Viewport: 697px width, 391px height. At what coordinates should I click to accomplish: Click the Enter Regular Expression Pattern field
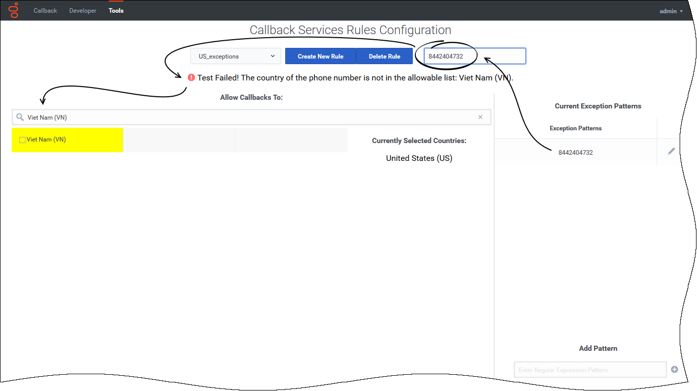589,370
